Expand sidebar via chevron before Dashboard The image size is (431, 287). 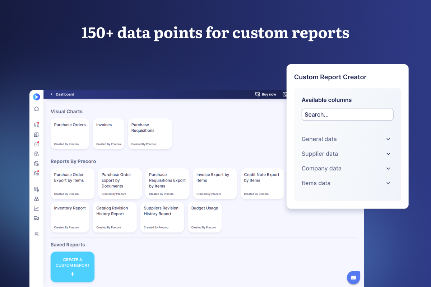[51, 94]
